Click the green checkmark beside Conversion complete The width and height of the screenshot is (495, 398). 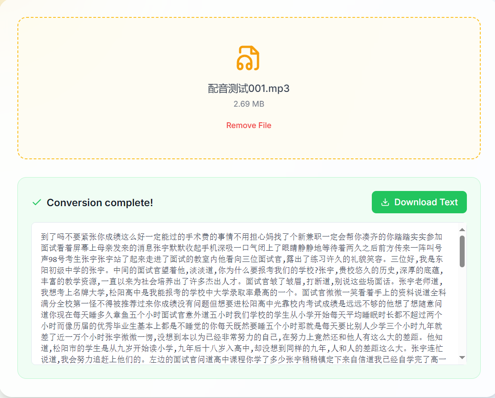(37, 202)
